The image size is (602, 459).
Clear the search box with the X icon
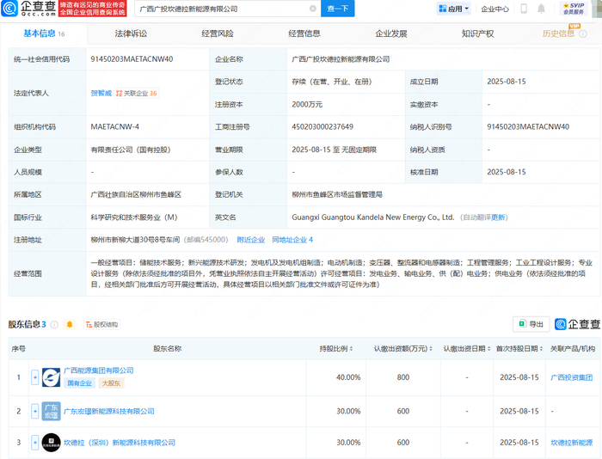(x=312, y=9)
